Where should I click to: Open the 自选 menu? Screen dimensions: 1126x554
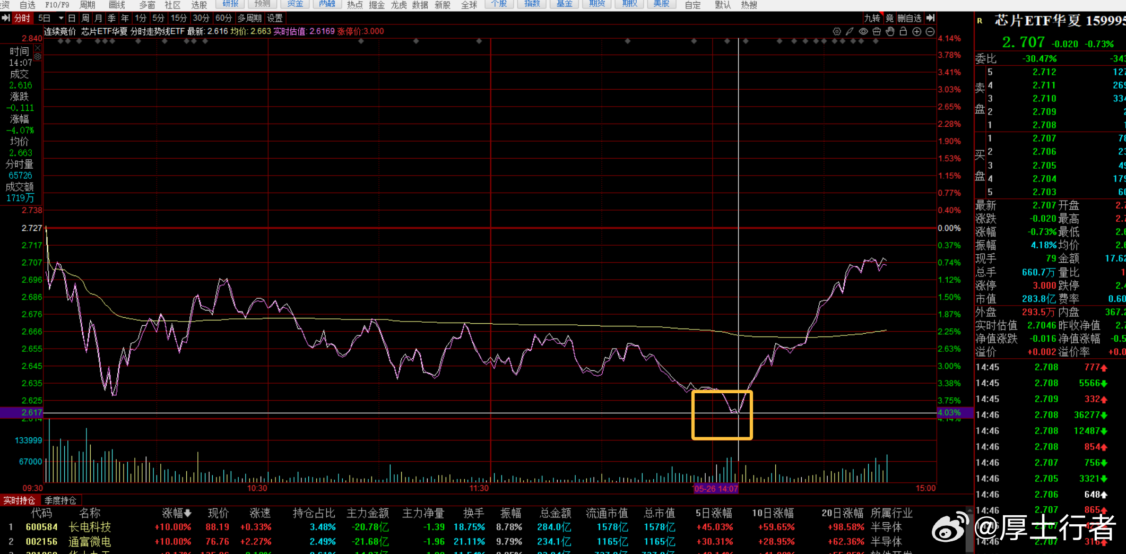click(28, 5)
